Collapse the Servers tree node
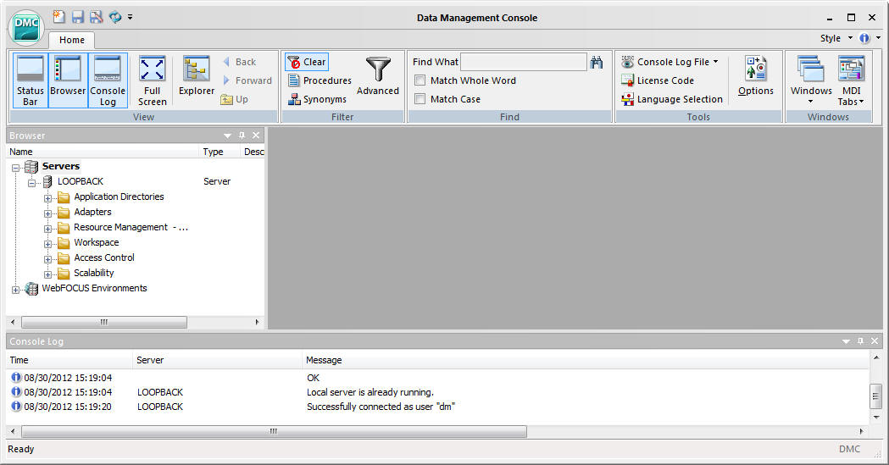889x465 pixels. (x=16, y=168)
